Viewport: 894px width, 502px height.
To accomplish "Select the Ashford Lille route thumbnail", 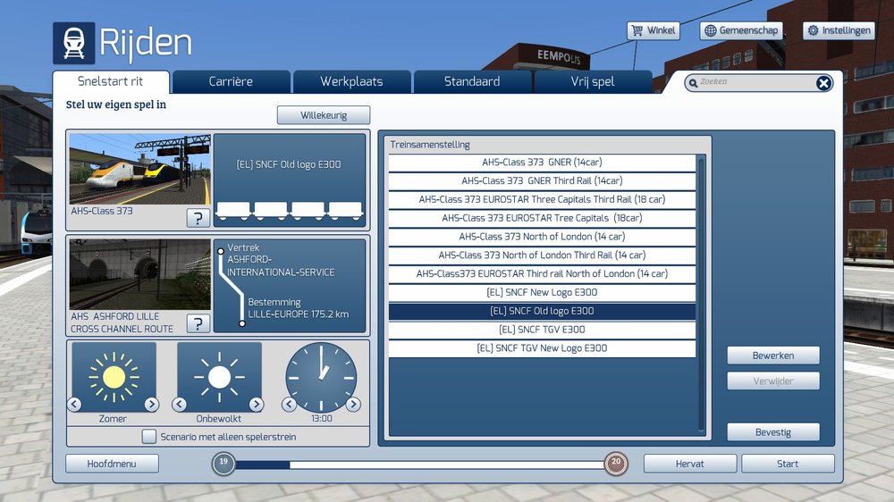I will coord(139,274).
